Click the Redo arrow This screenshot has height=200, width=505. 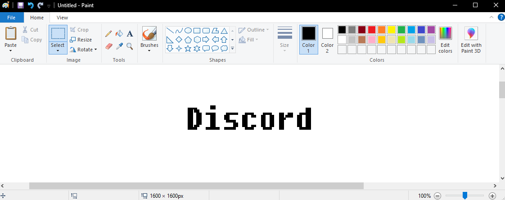40,5
